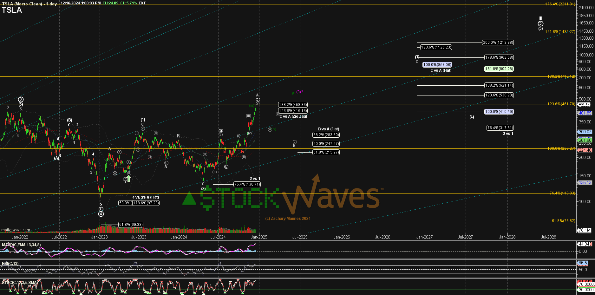Select the 123.6%(461.78) Fibonacci label
This screenshot has width=595, height=295.
561,104
